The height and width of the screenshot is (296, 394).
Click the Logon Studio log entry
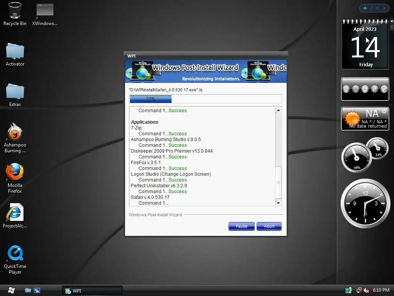(x=171, y=174)
